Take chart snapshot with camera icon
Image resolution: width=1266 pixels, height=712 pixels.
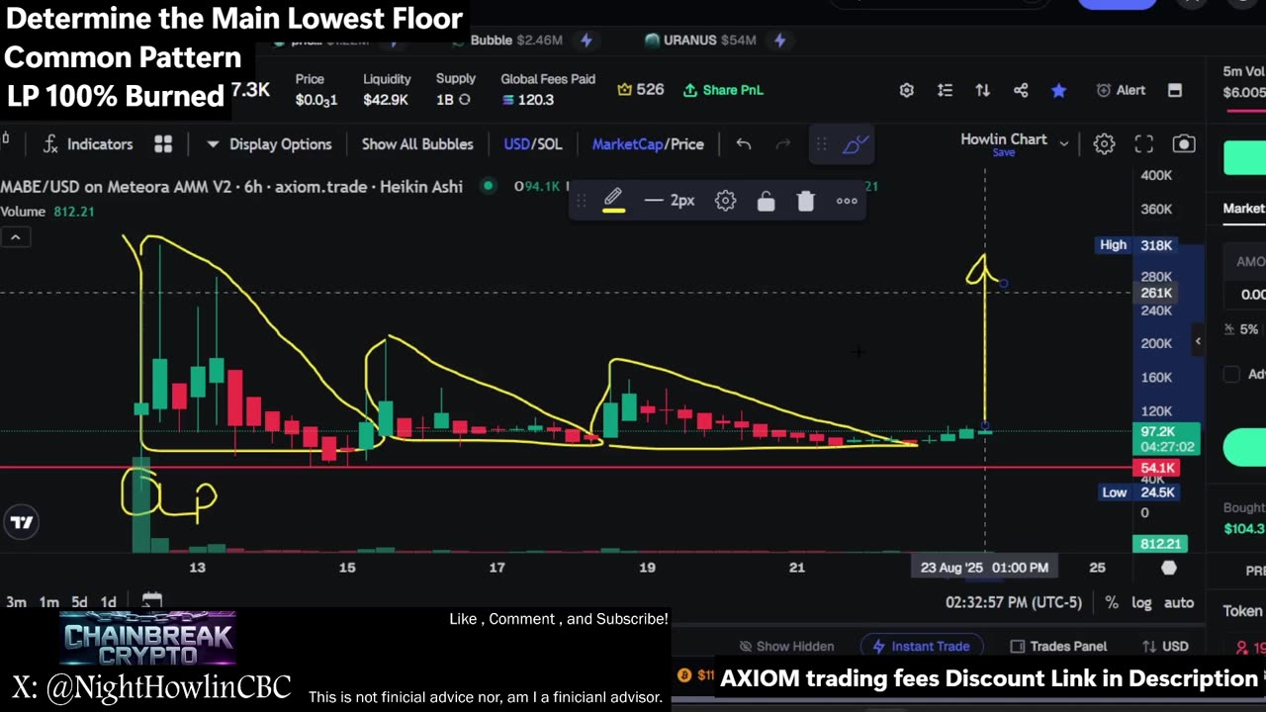click(1184, 144)
